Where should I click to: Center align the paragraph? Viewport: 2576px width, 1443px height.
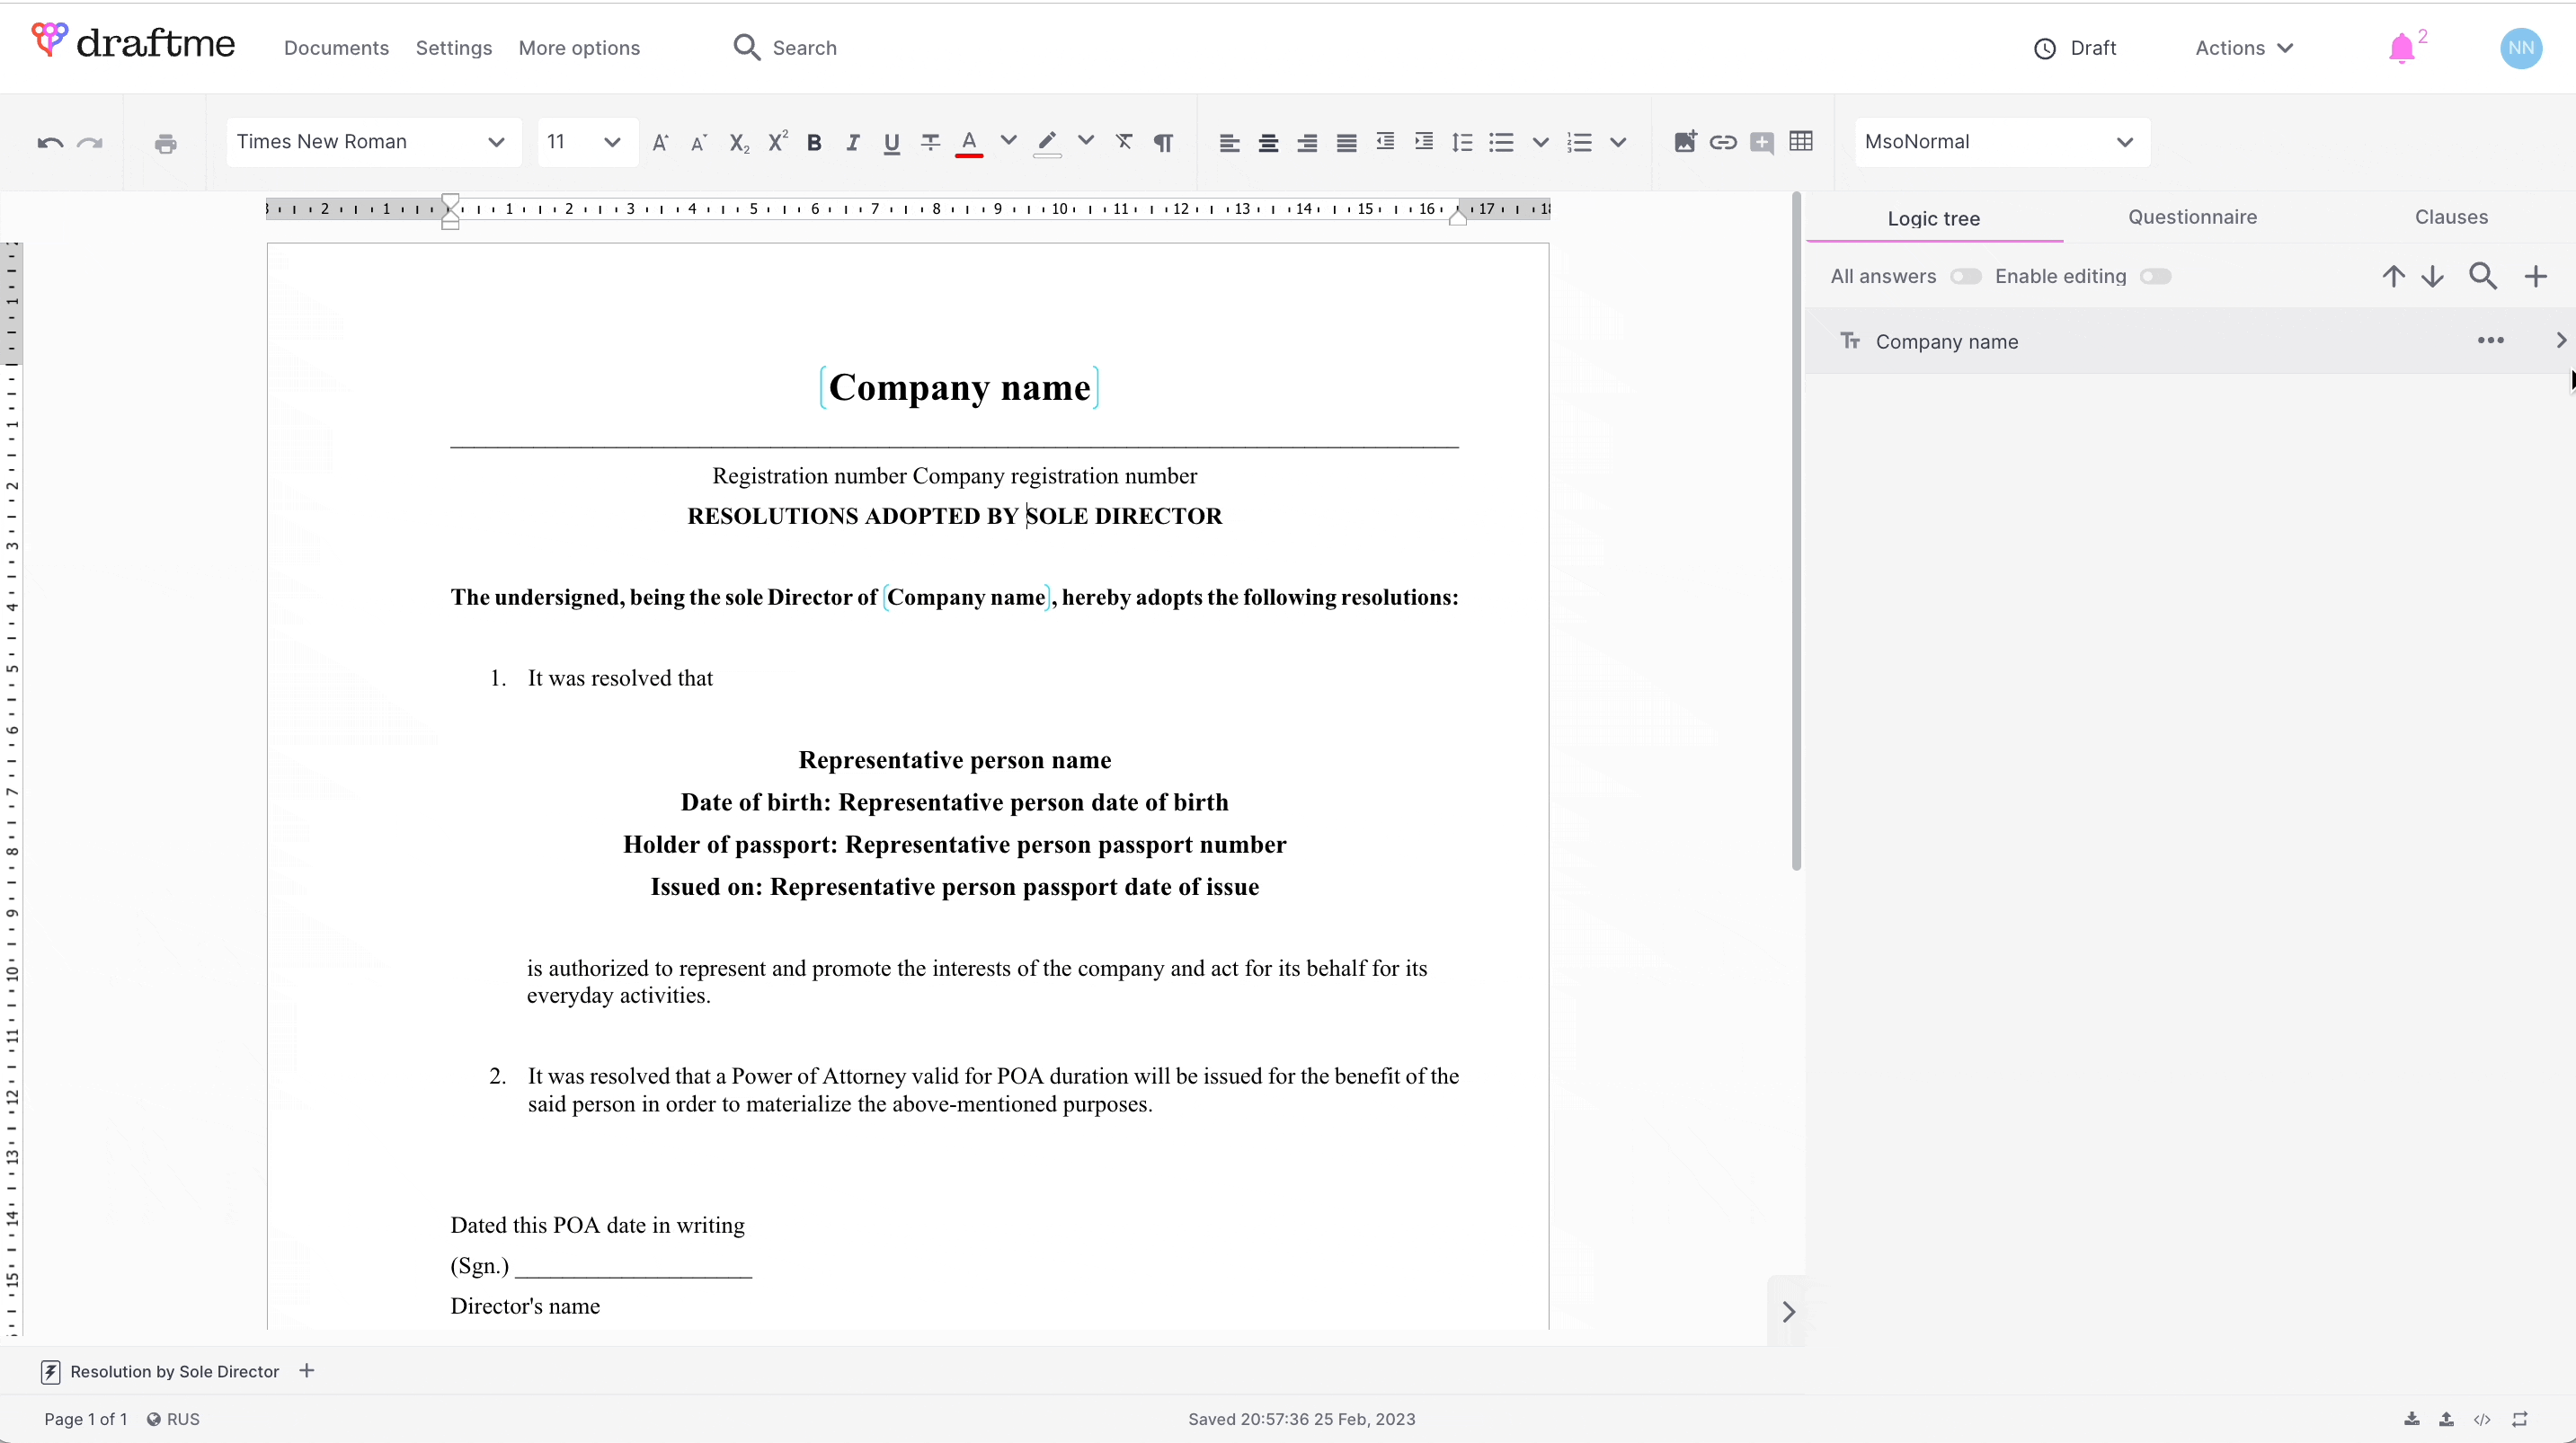point(1268,143)
